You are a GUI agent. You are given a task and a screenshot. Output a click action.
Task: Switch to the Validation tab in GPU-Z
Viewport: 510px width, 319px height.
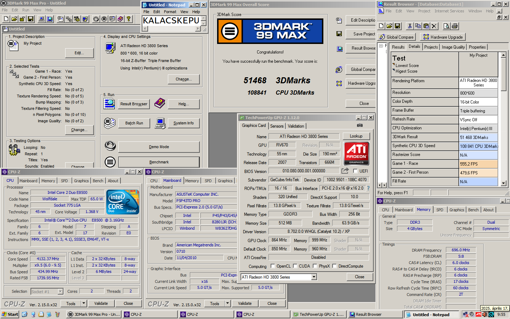pyautogui.click(x=296, y=126)
